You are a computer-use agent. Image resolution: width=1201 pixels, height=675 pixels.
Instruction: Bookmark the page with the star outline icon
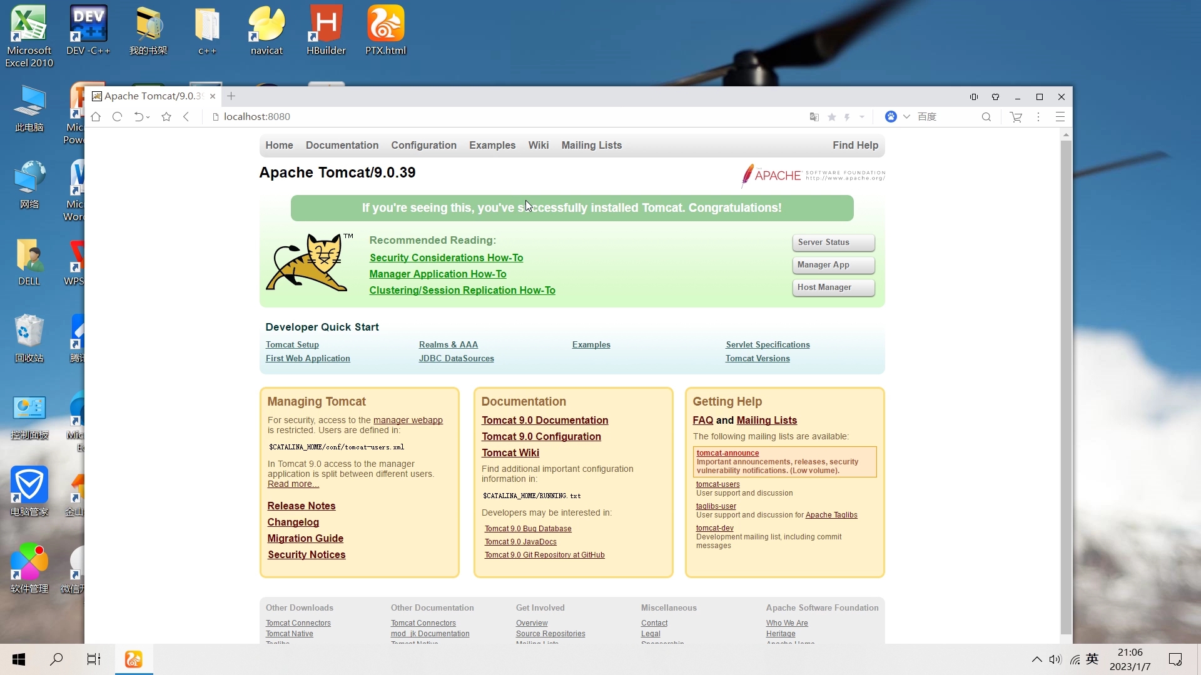coord(166,117)
